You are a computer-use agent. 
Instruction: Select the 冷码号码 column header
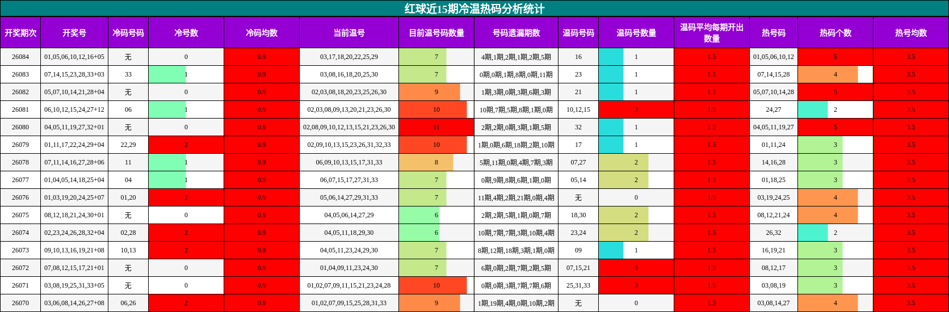128,33
